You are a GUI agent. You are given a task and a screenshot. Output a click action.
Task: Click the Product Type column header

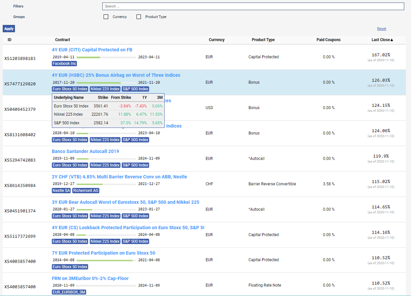[263, 40]
